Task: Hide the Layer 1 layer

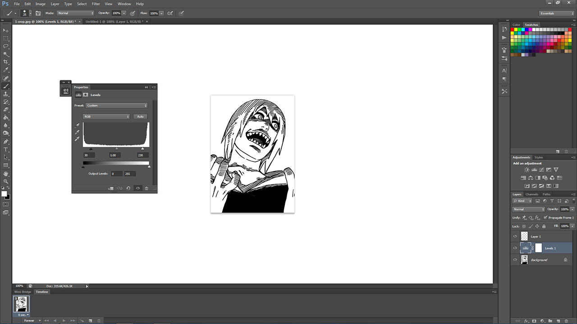Action: point(515,236)
